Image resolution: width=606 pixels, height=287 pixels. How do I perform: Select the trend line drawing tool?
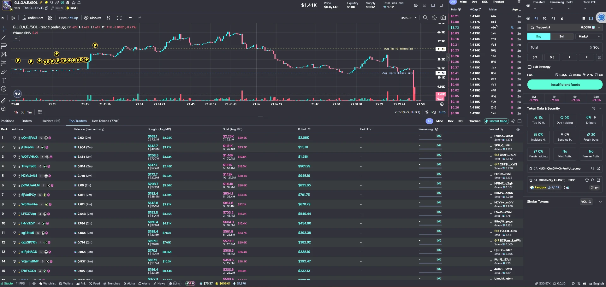click(x=4, y=38)
